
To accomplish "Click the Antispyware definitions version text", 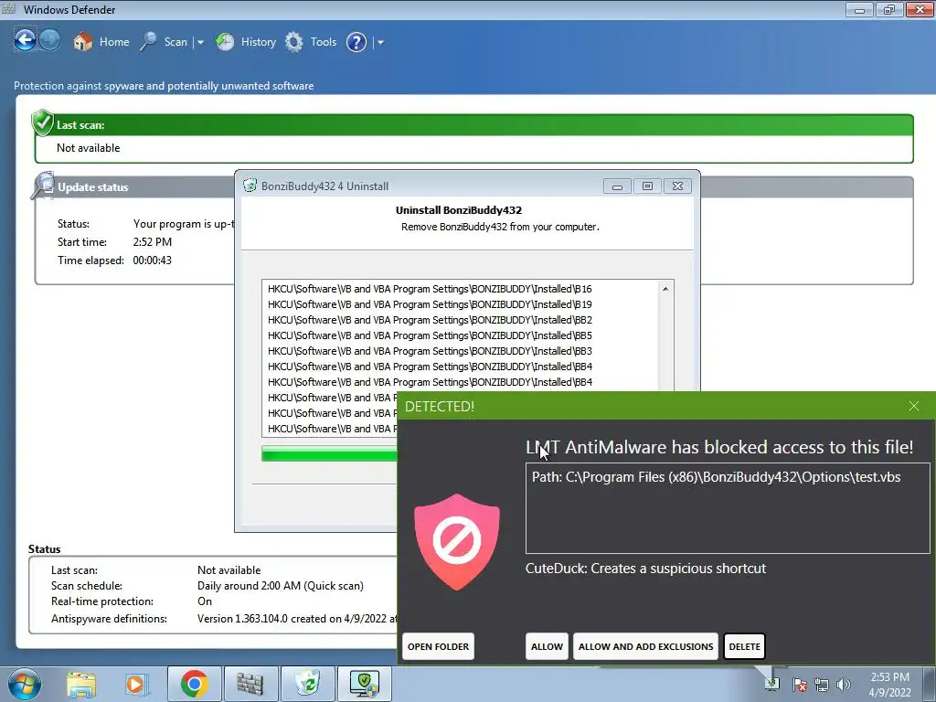I will click(x=297, y=619).
